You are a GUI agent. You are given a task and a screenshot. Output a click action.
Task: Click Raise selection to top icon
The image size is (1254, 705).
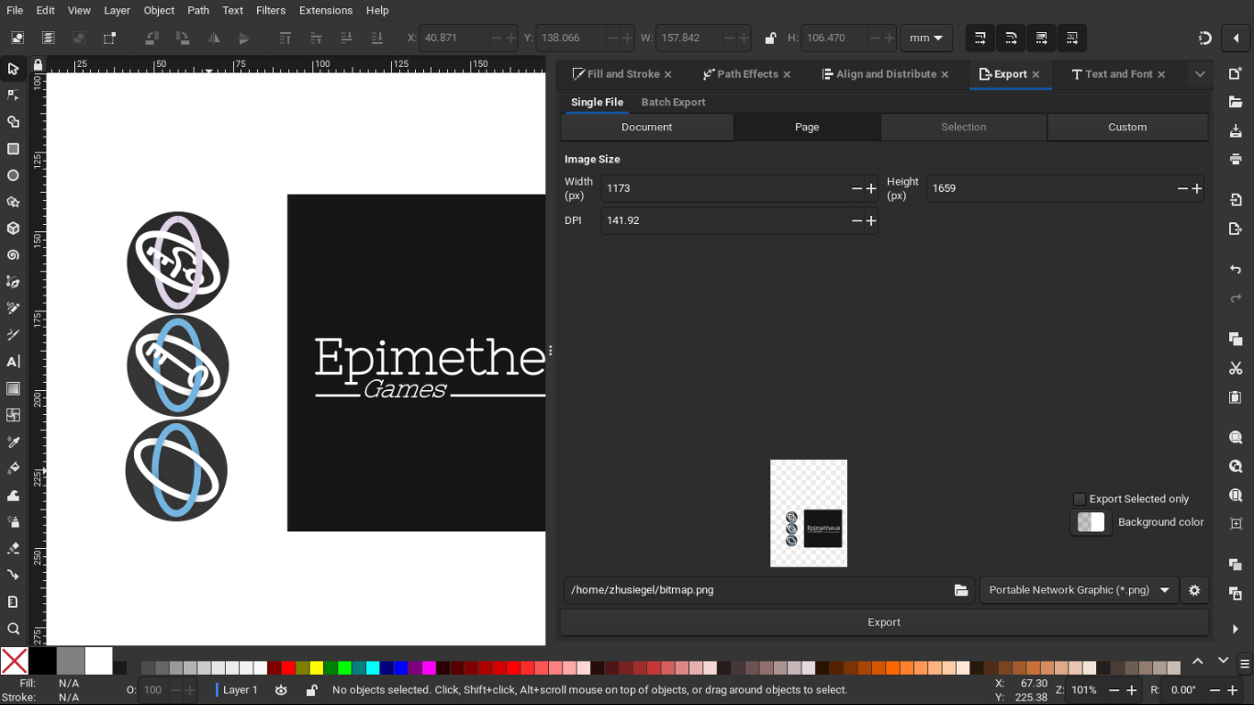coord(286,38)
